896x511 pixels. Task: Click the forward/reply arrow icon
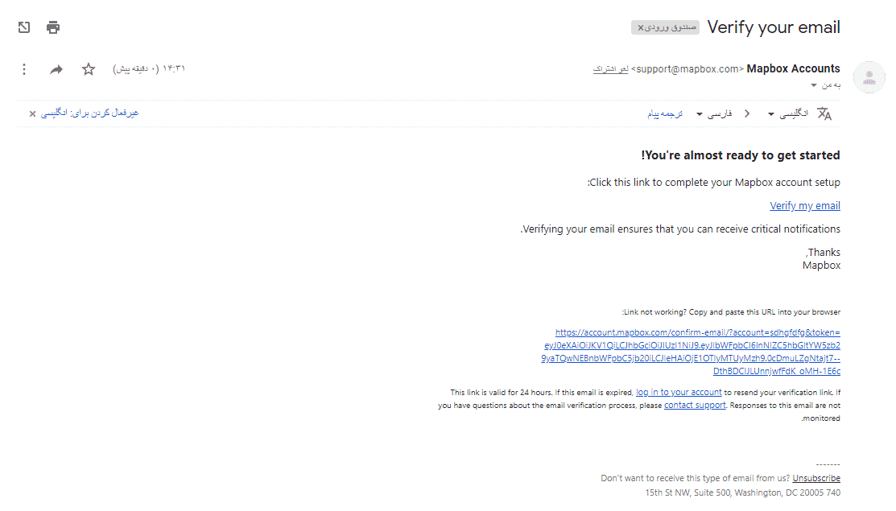click(56, 70)
